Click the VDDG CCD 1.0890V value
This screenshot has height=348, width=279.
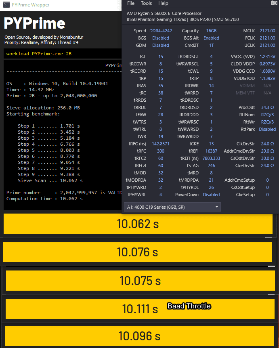pos(267,71)
